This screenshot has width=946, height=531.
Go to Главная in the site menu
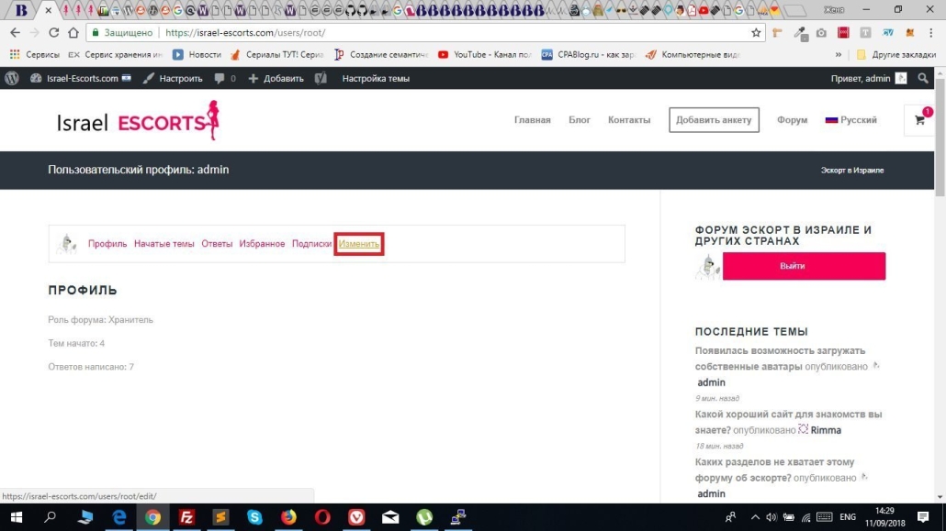tap(532, 120)
